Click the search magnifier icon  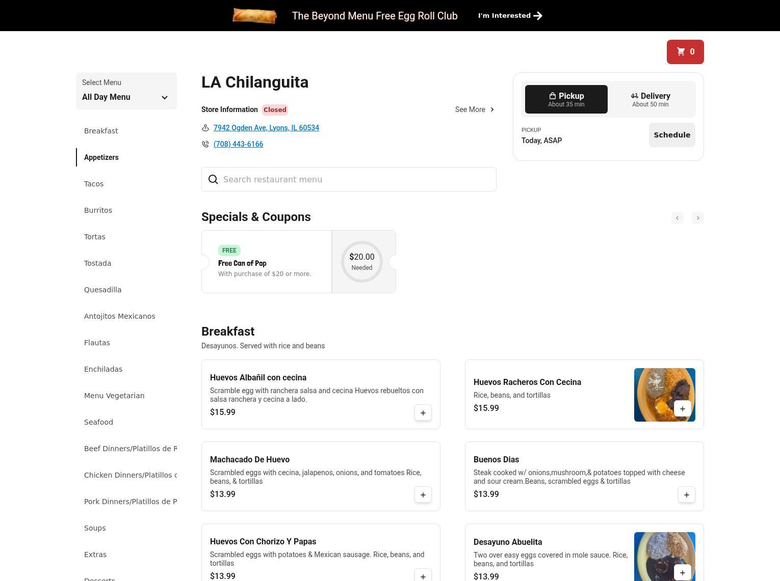click(213, 180)
